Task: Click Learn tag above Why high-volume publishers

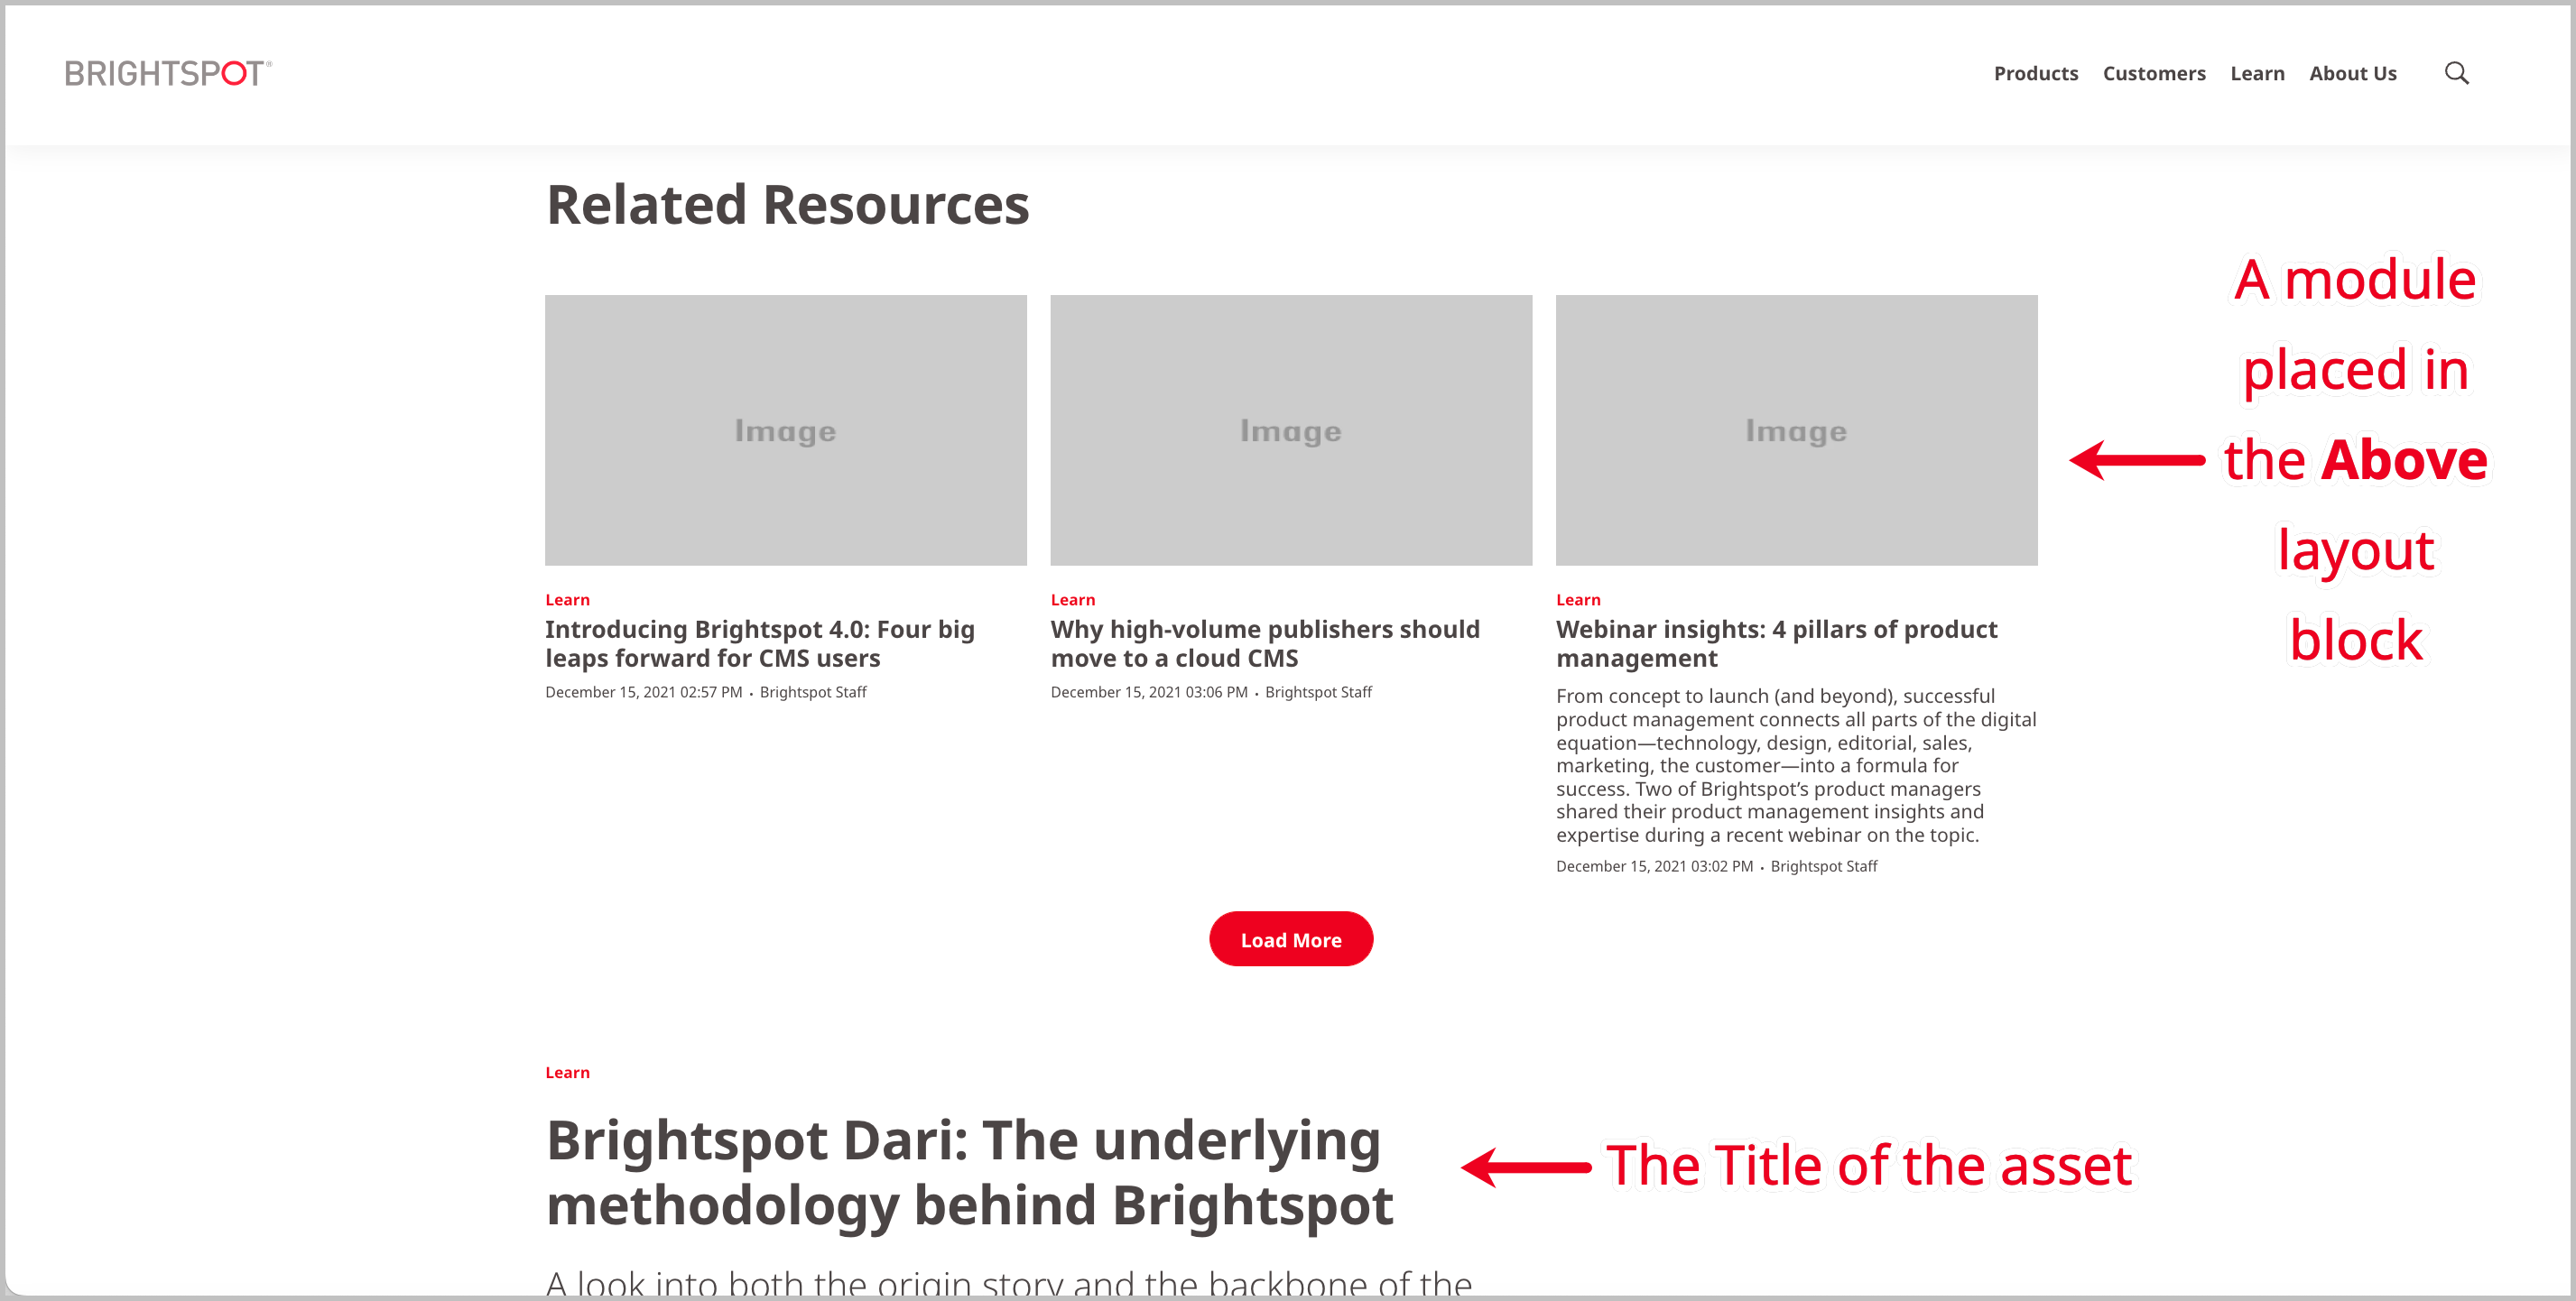Action: (x=1072, y=600)
